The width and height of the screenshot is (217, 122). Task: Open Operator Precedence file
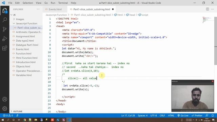[28, 71]
